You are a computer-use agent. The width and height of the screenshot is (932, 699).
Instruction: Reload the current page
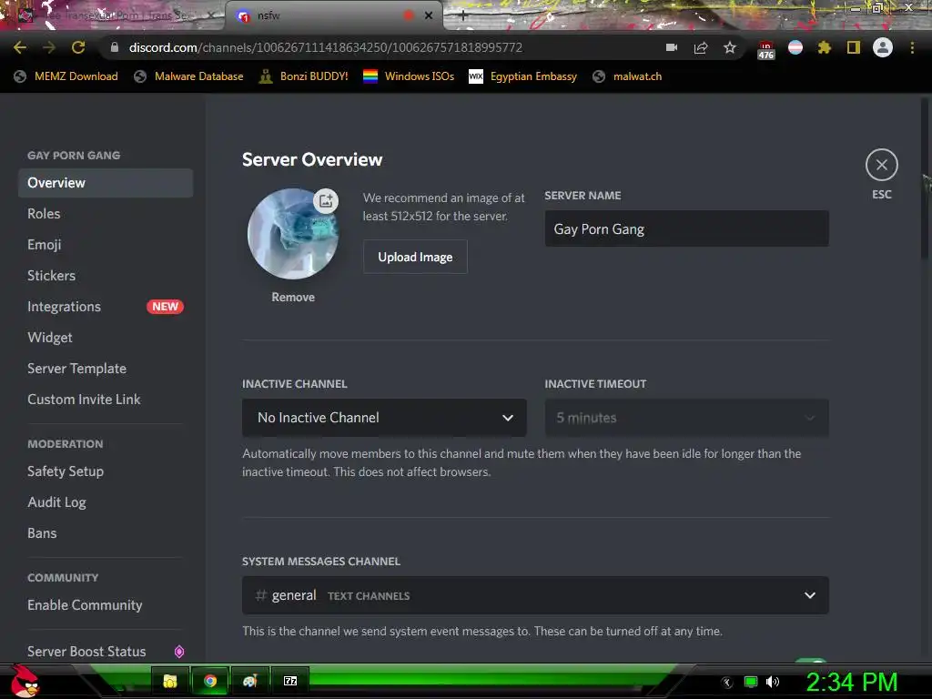click(78, 47)
